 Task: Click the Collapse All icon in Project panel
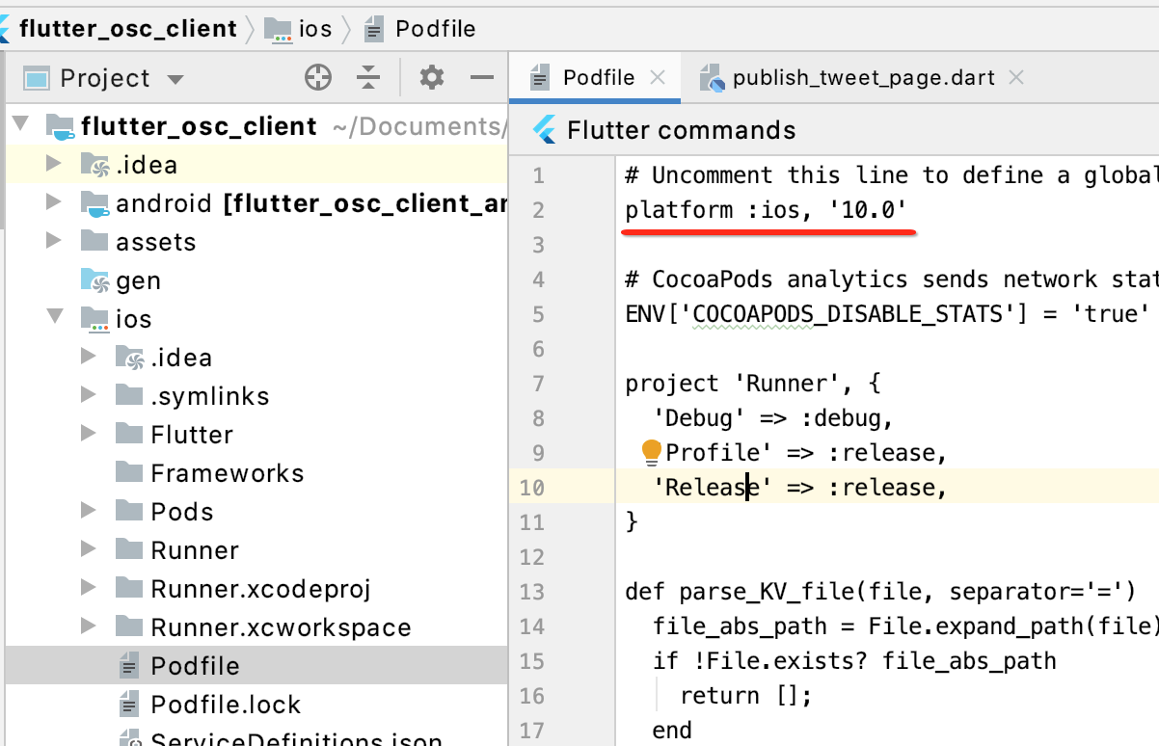[x=368, y=78]
